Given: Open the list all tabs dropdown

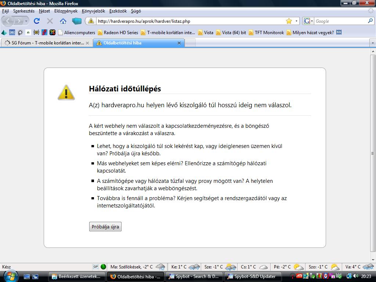Looking at the screenshot, I should [373, 43].
